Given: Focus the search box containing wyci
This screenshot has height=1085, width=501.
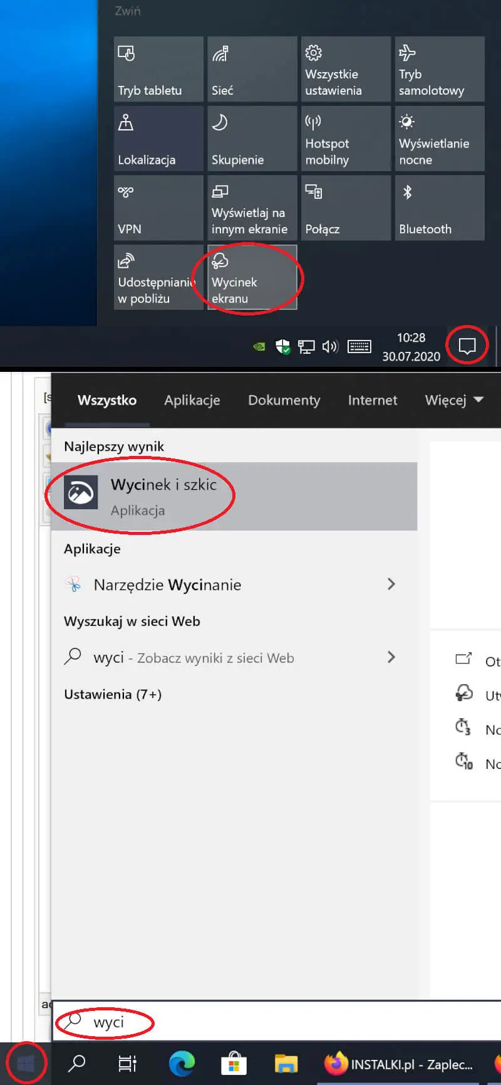Looking at the screenshot, I should point(276,1022).
